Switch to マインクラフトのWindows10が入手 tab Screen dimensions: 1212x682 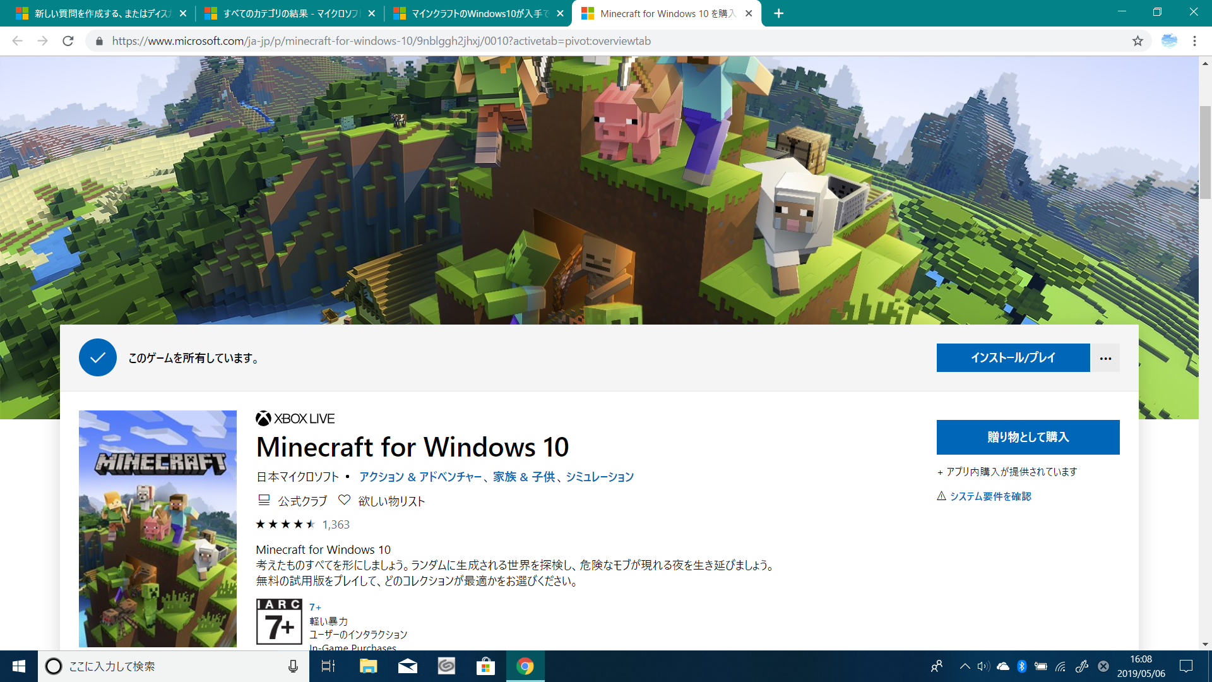click(478, 13)
